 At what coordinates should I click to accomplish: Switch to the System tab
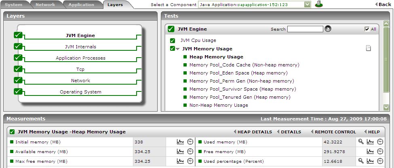tap(14, 4)
